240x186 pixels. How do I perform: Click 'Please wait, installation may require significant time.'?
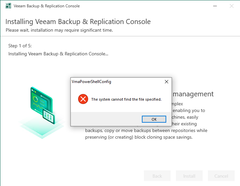[59, 30]
